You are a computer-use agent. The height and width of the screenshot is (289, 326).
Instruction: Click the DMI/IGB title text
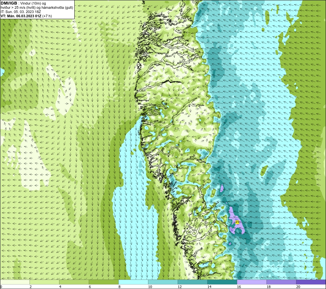(x=9, y=3)
